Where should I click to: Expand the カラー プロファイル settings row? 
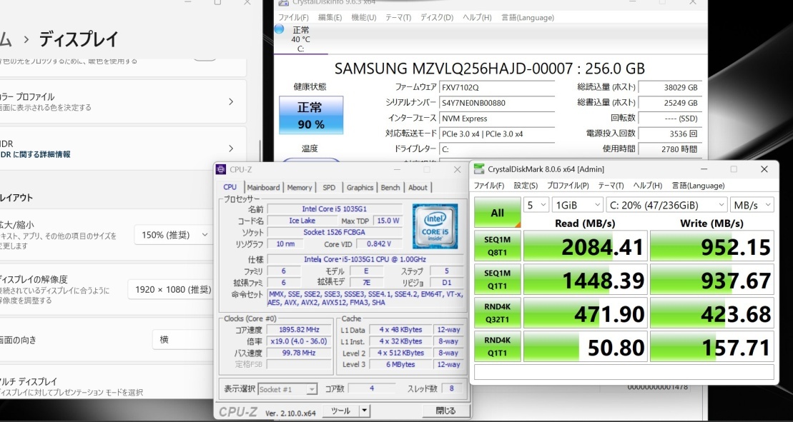click(x=122, y=101)
